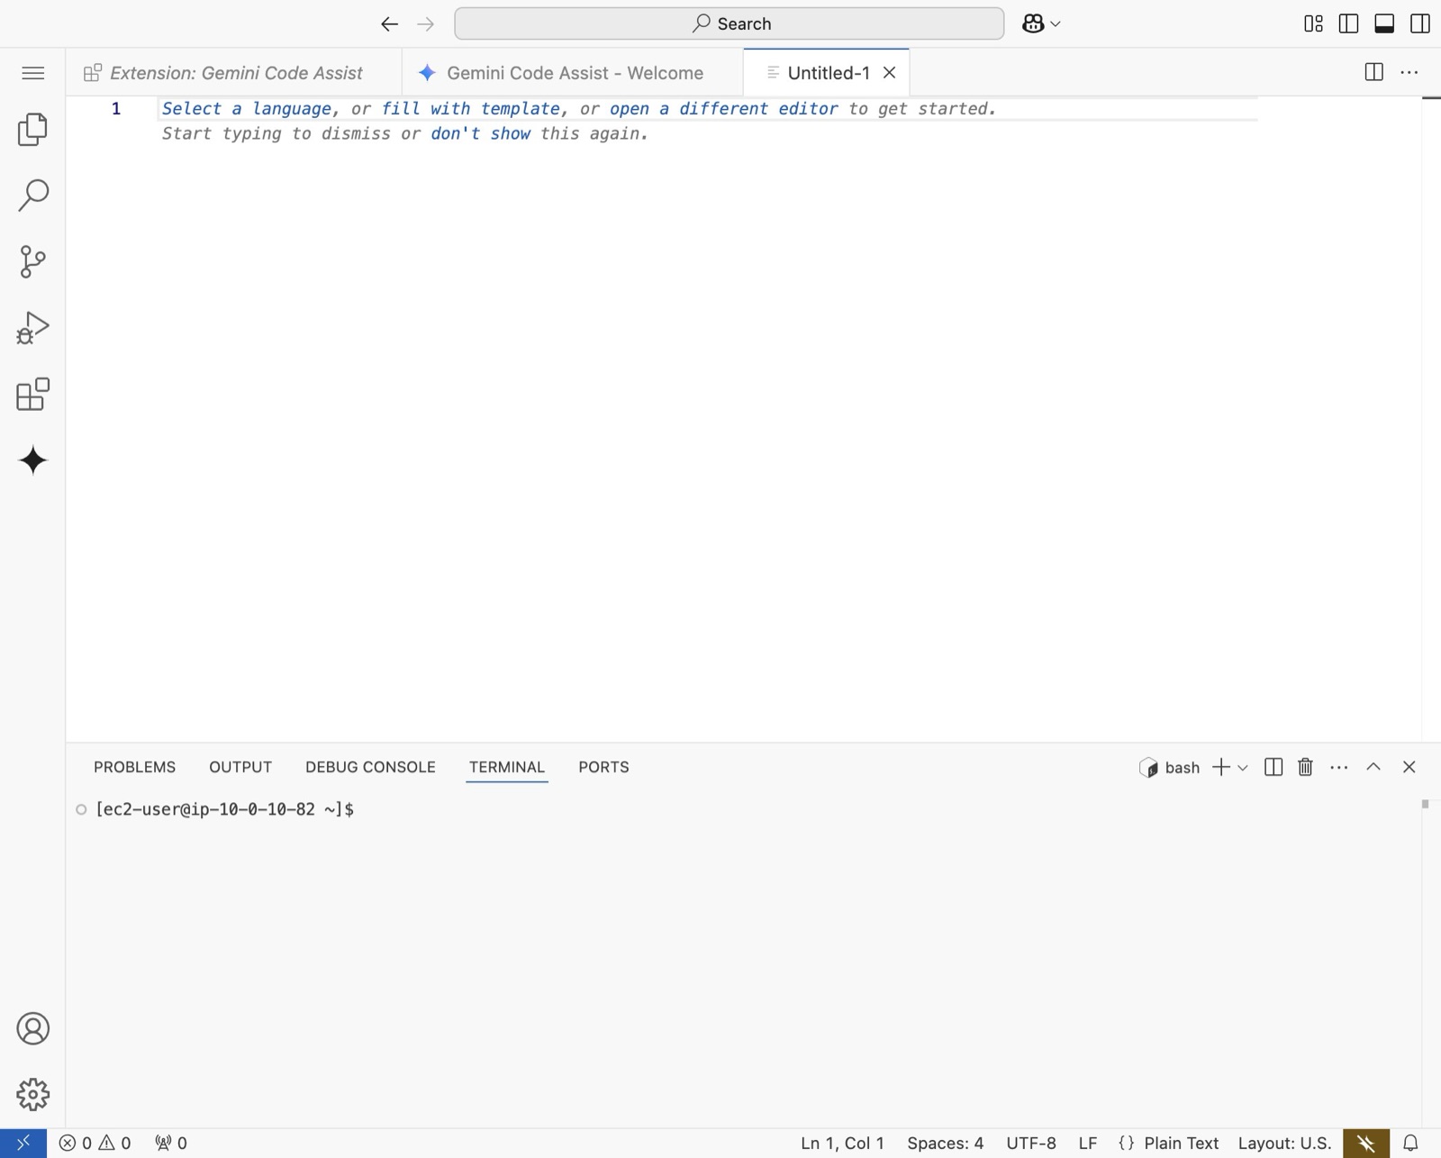Change end of line sequence LF

pos(1087,1143)
